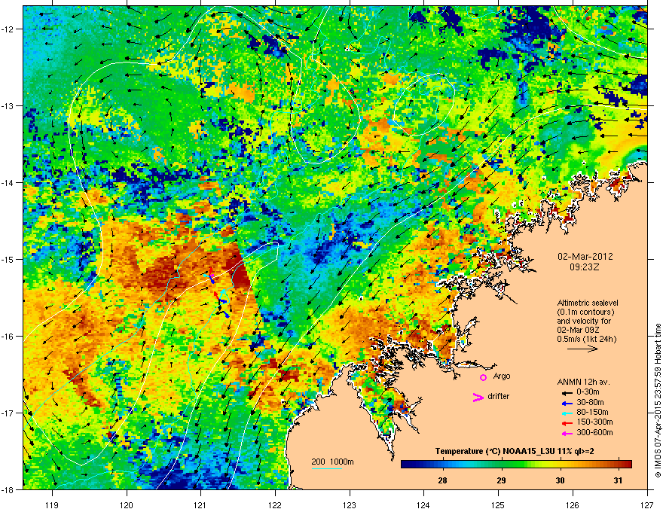Click the blue 30-80m arrow legend icon
663x512 pixels.
pyautogui.click(x=567, y=403)
